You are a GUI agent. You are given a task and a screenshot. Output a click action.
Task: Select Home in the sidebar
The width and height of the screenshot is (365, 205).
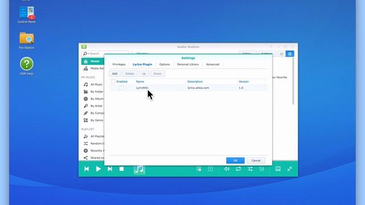92,61
